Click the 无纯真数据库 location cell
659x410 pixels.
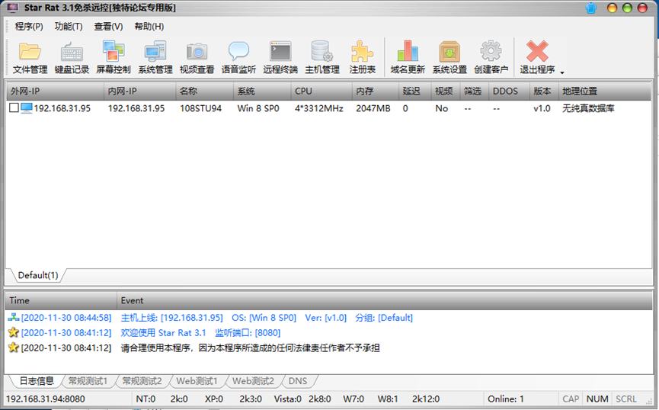(x=588, y=108)
